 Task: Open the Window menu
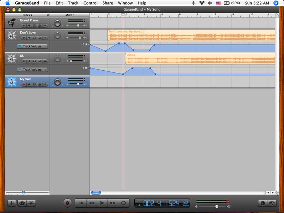125,3
